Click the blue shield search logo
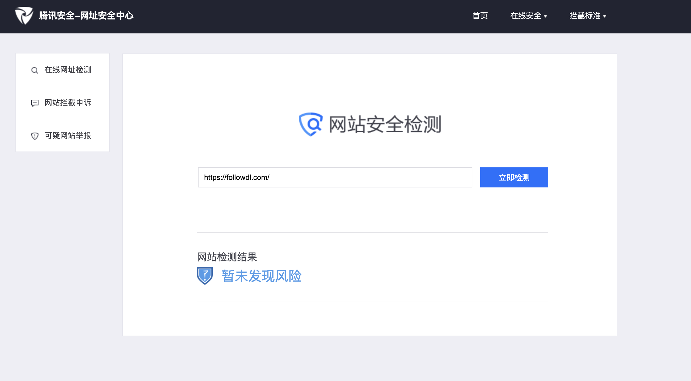Viewport: 691px width, 381px height. click(x=310, y=124)
